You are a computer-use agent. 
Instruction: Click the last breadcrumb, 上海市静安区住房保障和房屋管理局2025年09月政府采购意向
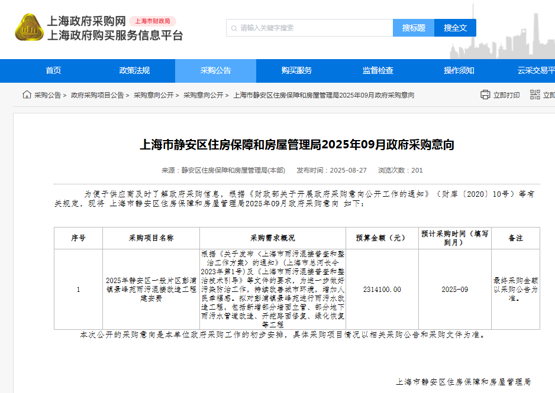pyautogui.click(x=324, y=95)
